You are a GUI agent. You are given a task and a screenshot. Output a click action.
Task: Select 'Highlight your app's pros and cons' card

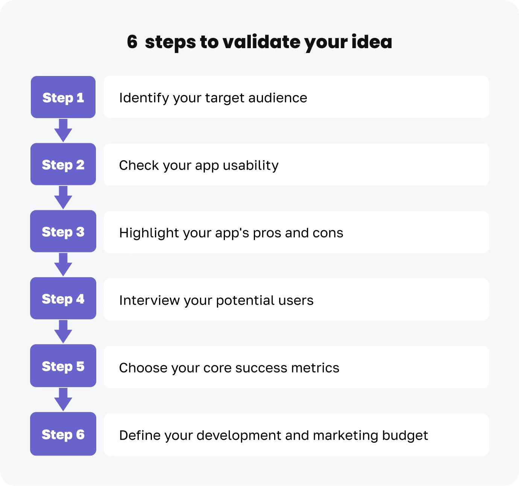tap(296, 232)
